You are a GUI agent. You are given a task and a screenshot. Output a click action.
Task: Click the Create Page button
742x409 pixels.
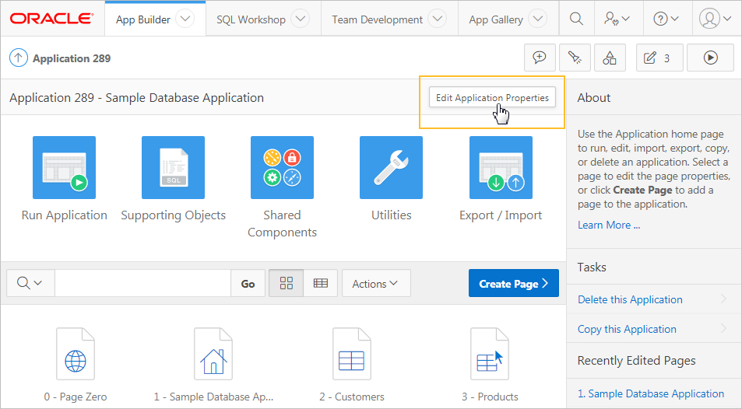click(514, 284)
